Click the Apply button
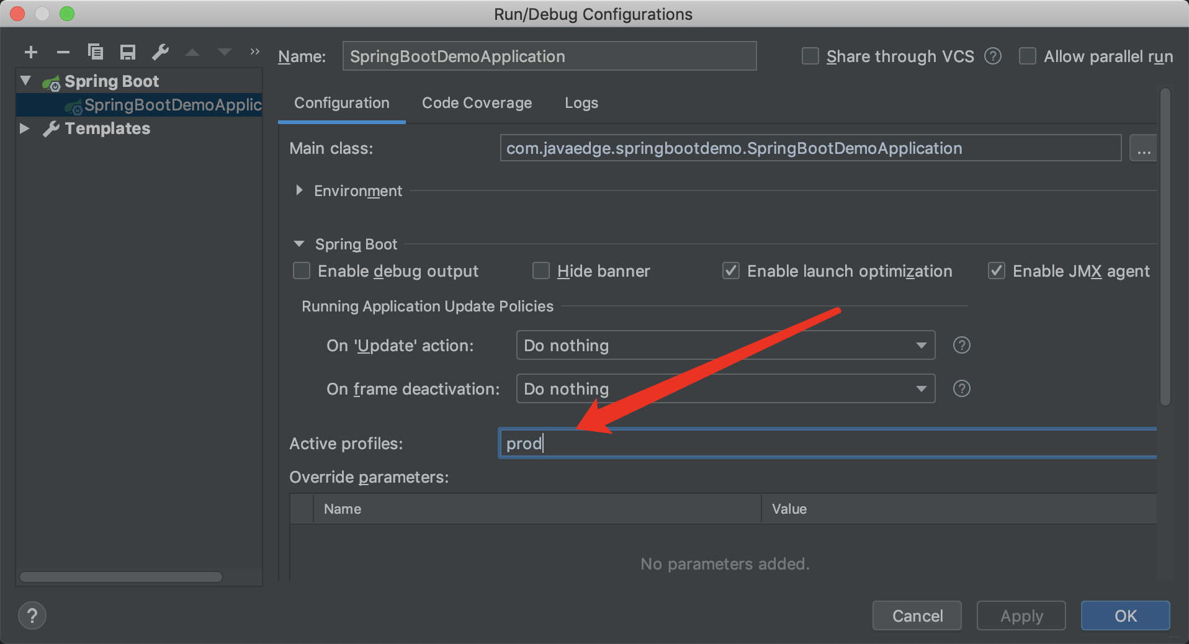 tap(1021, 615)
